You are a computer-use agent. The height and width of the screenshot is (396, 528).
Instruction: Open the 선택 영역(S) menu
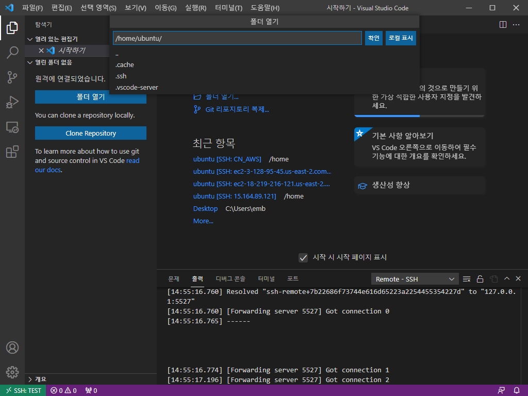98,8
